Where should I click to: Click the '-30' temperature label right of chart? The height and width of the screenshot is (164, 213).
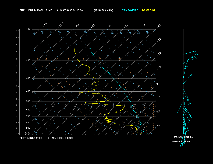point(159,40)
